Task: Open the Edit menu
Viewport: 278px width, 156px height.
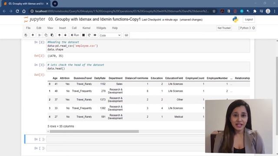Action: point(39,28)
